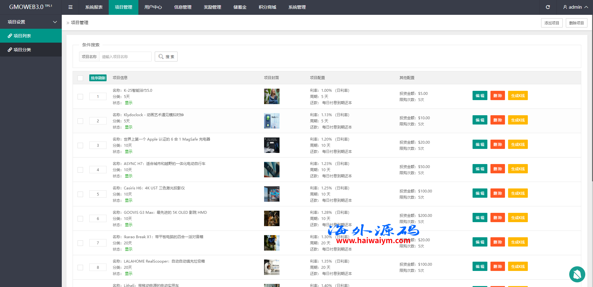
Task: Check the box for K-25智能浴巾5.0 row
Action: pos(80,97)
